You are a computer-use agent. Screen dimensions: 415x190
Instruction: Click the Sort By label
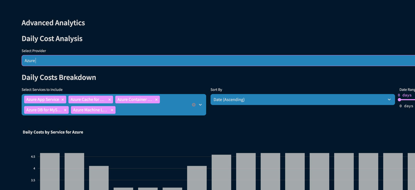pos(216,90)
